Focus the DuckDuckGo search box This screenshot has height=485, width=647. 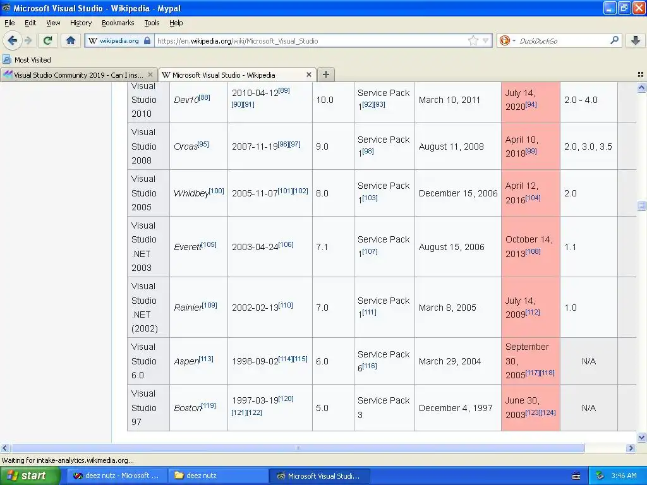pos(563,41)
